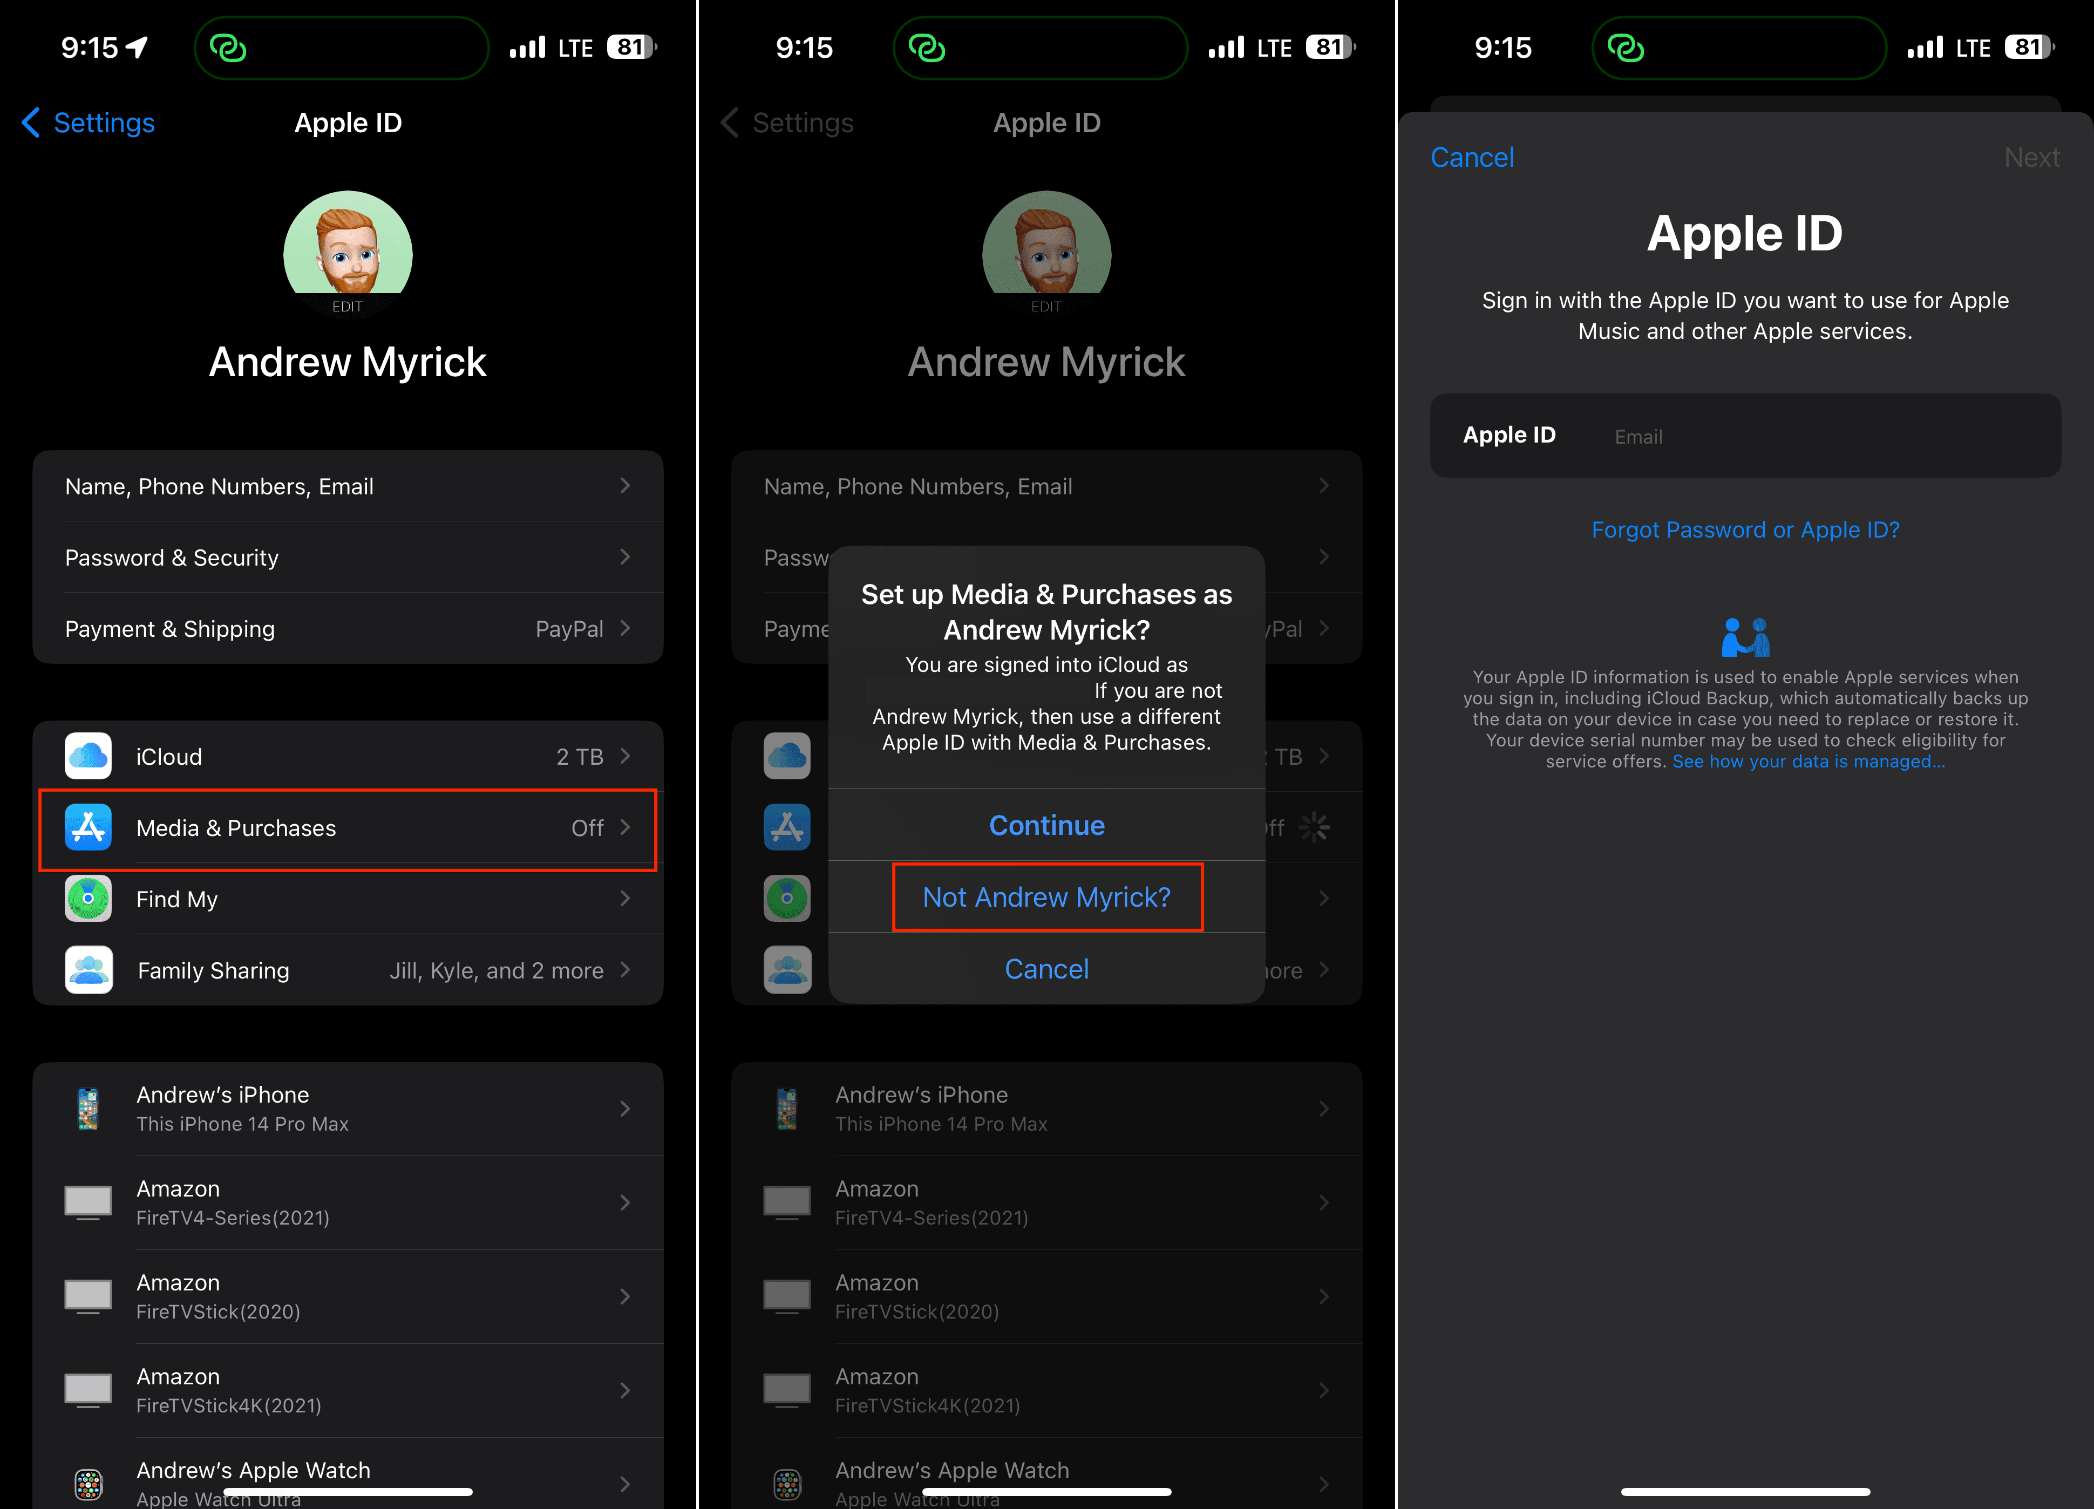This screenshot has width=2094, height=1509.
Task: Tap the dimmed App Store icon in middle screen
Action: [x=787, y=827]
